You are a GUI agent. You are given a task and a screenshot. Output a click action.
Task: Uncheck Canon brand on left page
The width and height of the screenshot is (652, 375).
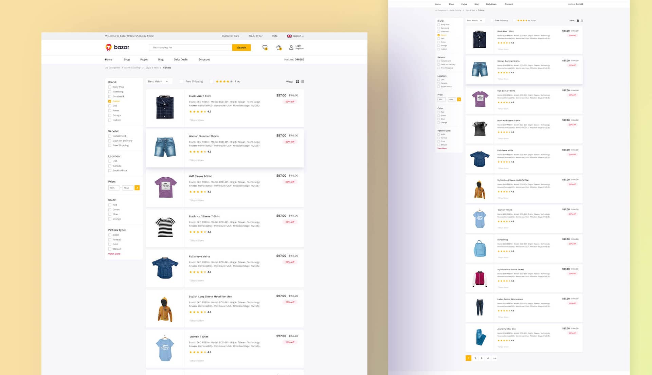coord(110,101)
